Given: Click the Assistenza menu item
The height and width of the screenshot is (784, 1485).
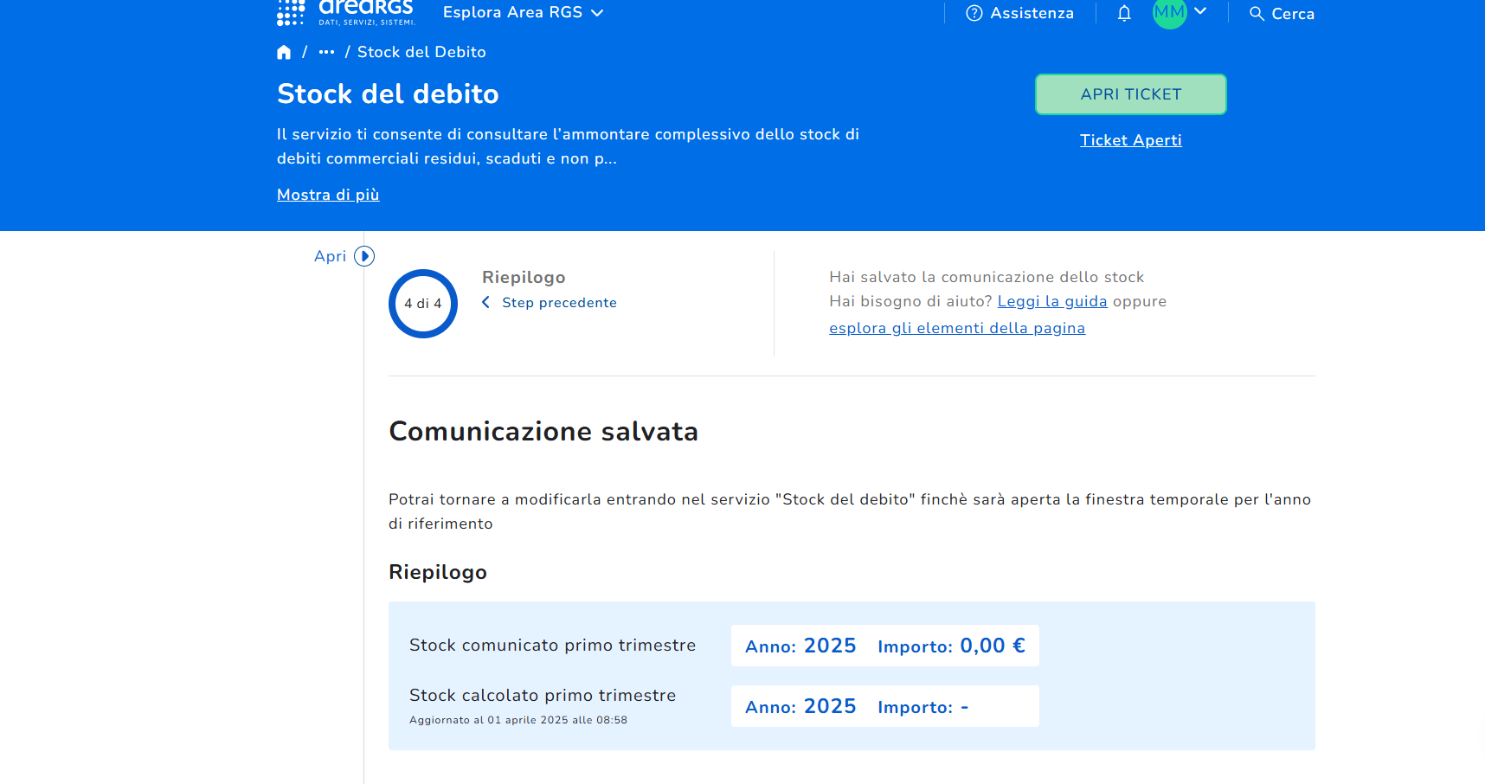Looking at the screenshot, I should 1032,13.
